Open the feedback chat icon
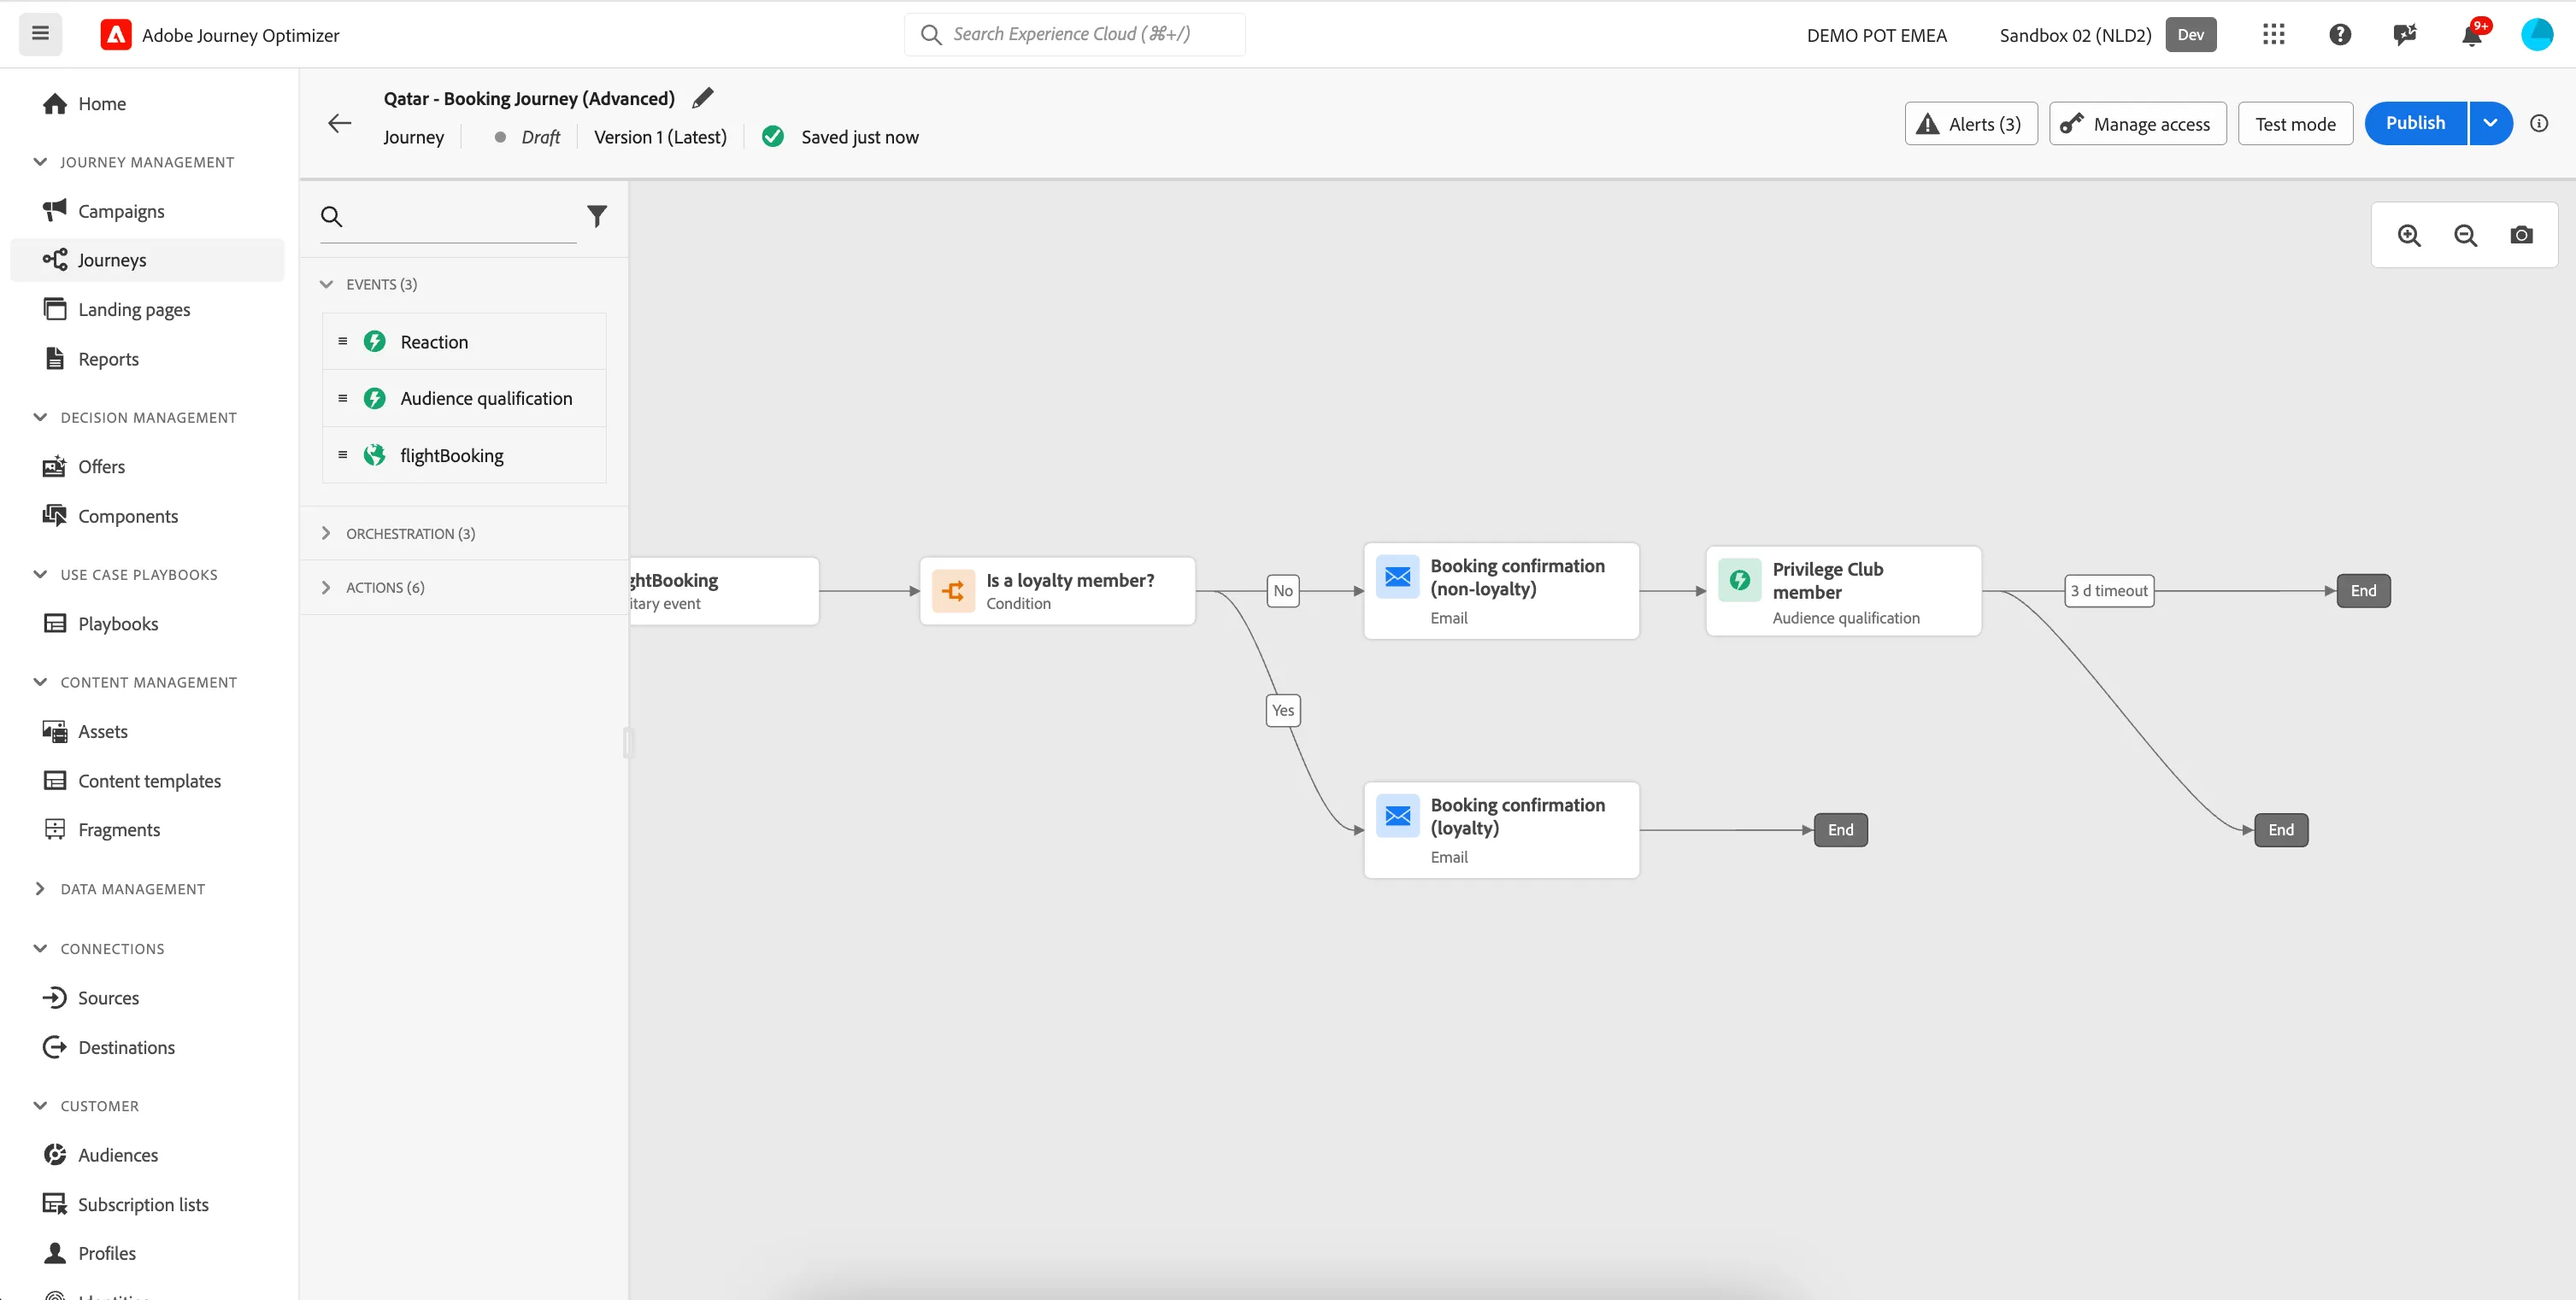 pos(2405,35)
